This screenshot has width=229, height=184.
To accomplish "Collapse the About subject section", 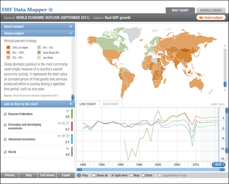I will tap(70, 33).
